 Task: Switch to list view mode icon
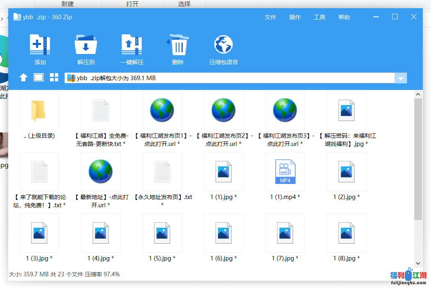click(39, 78)
